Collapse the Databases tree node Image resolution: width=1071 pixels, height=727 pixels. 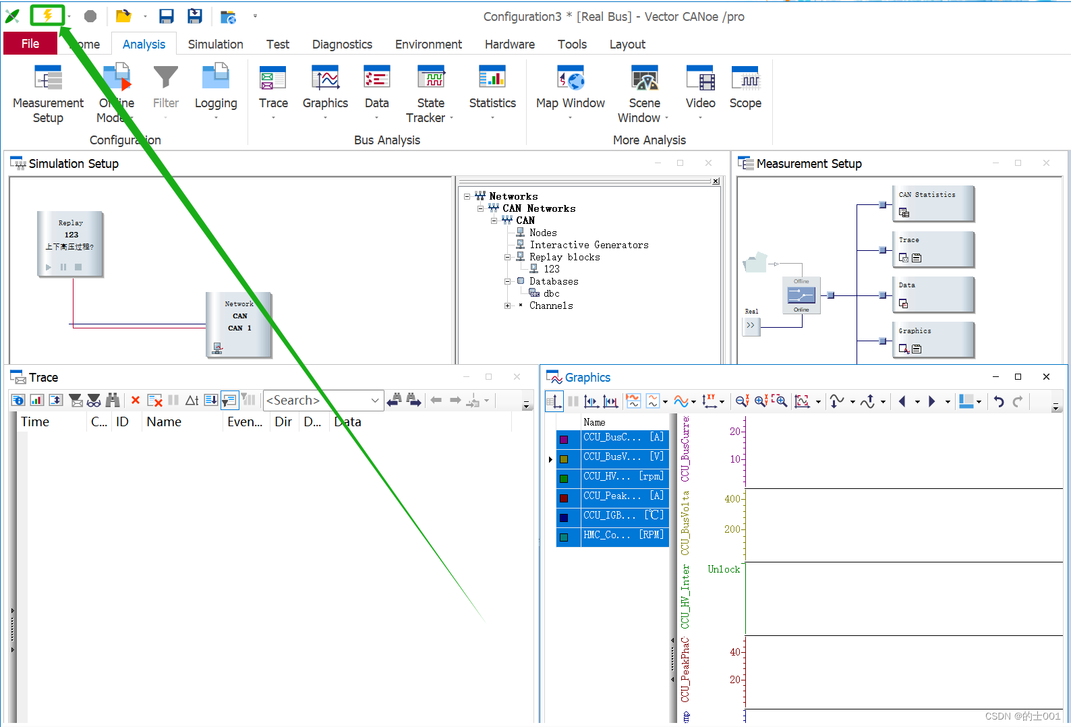[508, 281]
